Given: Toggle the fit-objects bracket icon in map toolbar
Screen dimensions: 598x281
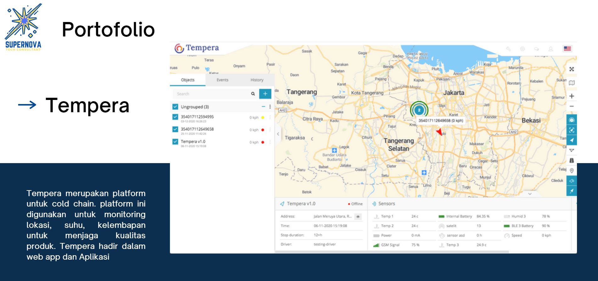Looking at the screenshot, I should coord(572,130).
